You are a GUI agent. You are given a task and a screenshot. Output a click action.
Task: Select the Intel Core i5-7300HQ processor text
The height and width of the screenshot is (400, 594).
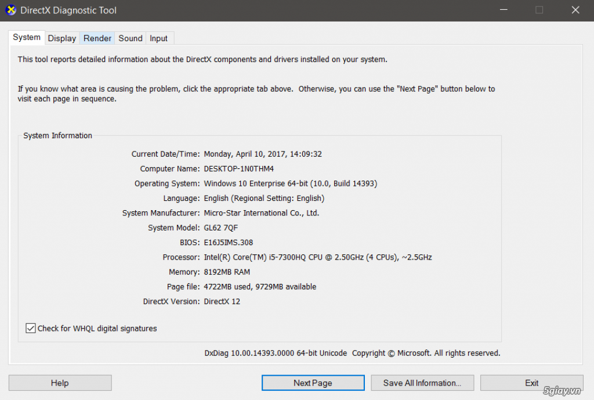click(x=318, y=257)
